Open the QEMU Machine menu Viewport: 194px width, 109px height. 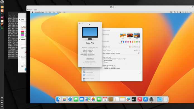pos(30,10)
